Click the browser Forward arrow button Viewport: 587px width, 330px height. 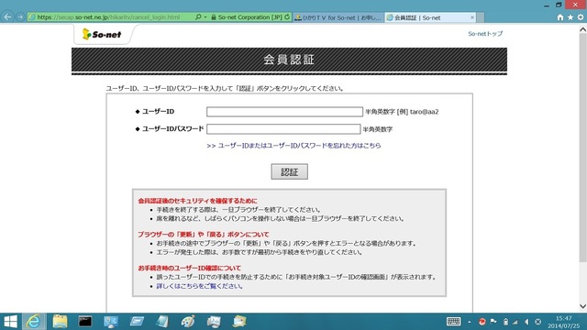click(x=20, y=17)
